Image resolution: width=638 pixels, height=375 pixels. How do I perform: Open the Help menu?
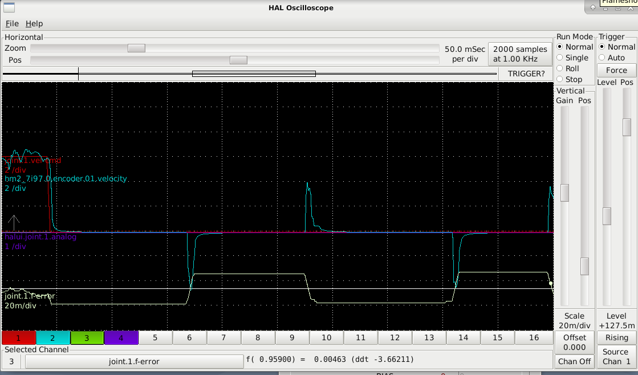click(34, 23)
